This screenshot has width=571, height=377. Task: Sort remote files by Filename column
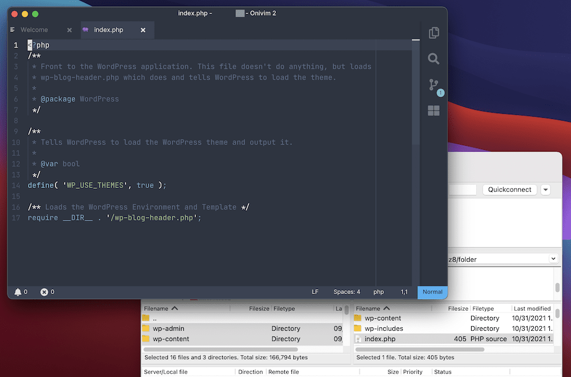click(393, 308)
